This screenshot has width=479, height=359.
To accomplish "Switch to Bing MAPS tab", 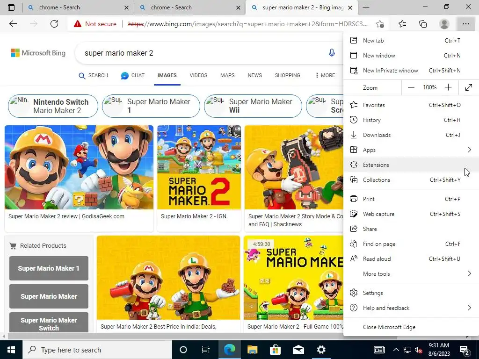I will pos(227,75).
